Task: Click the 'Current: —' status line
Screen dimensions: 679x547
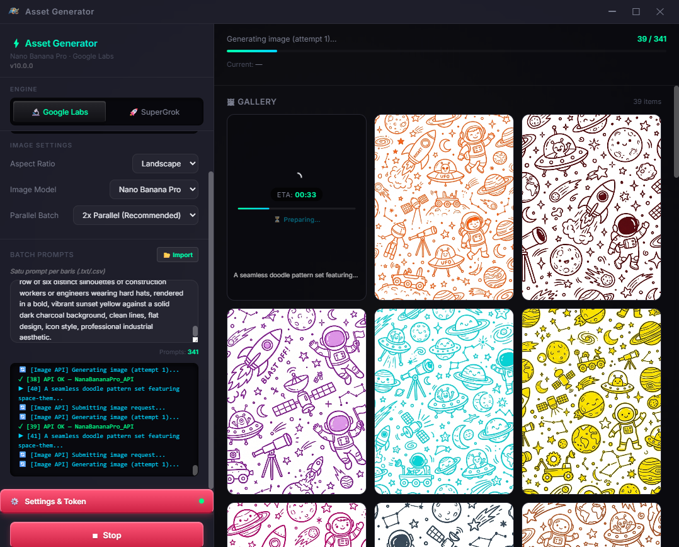Action: click(244, 64)
